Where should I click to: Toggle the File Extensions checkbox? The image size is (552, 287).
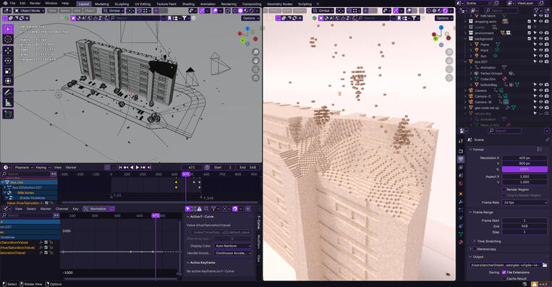pos(504,273)
